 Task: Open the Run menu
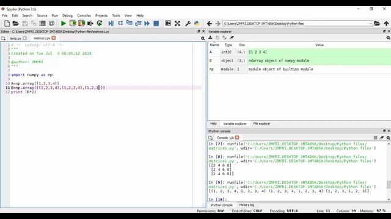coord(54,15)
